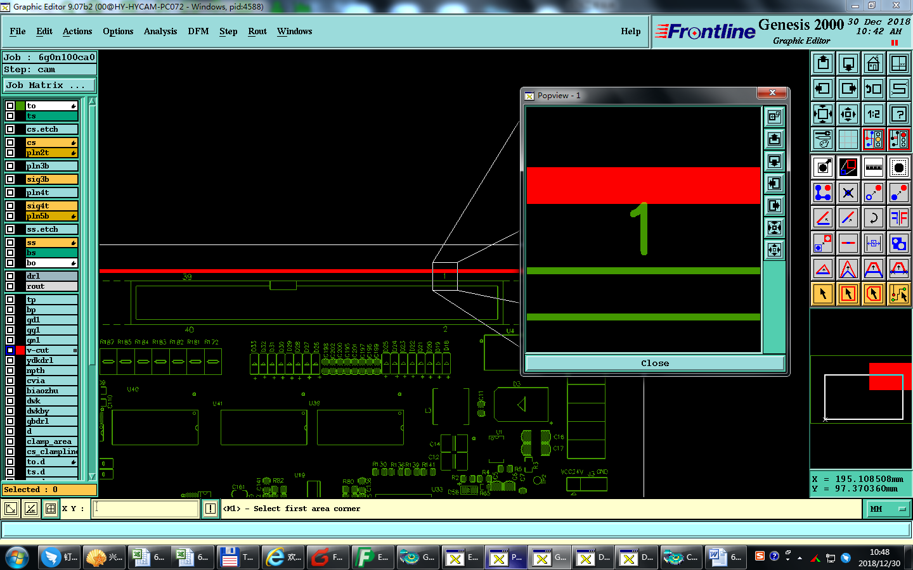
Task: Click the zoom in arrows icon
Action: pyautogui.click(x=848, y=114)
